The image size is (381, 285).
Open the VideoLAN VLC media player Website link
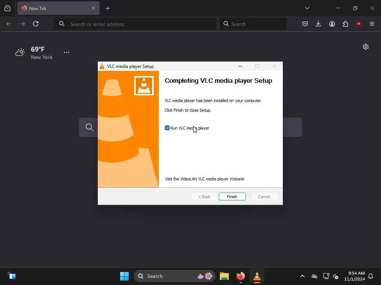point(204,179)
